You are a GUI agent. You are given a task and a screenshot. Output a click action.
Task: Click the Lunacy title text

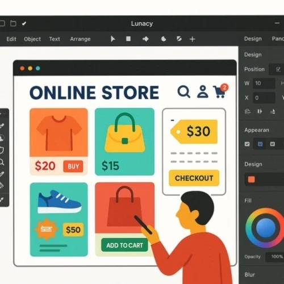point(142,23)
